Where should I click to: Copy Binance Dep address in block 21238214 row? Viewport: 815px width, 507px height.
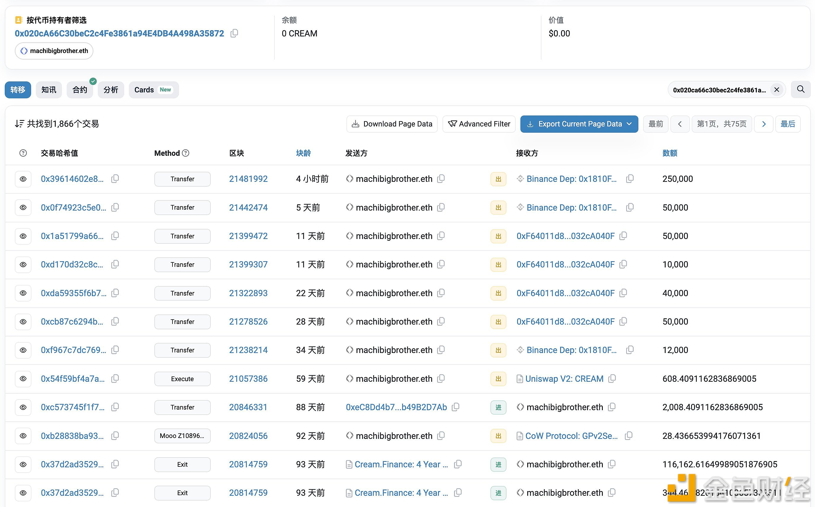coord(630,350)
